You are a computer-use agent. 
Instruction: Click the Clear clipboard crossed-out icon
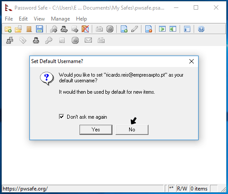[x=85, y=29]
